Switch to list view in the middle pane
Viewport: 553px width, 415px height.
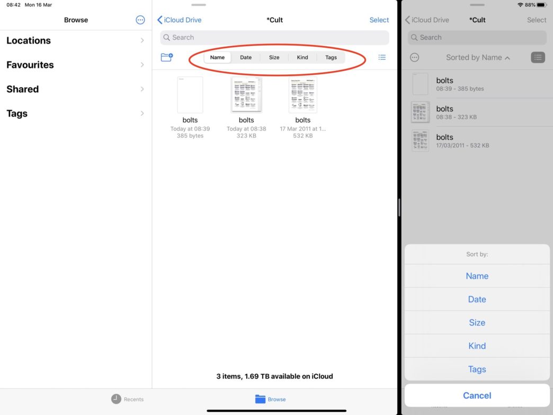click(382, 57)
